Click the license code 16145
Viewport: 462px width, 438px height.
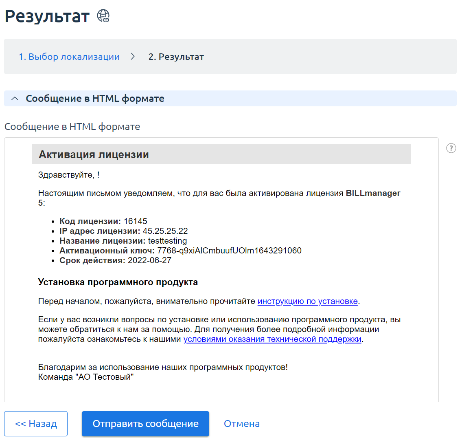(135, 221)
